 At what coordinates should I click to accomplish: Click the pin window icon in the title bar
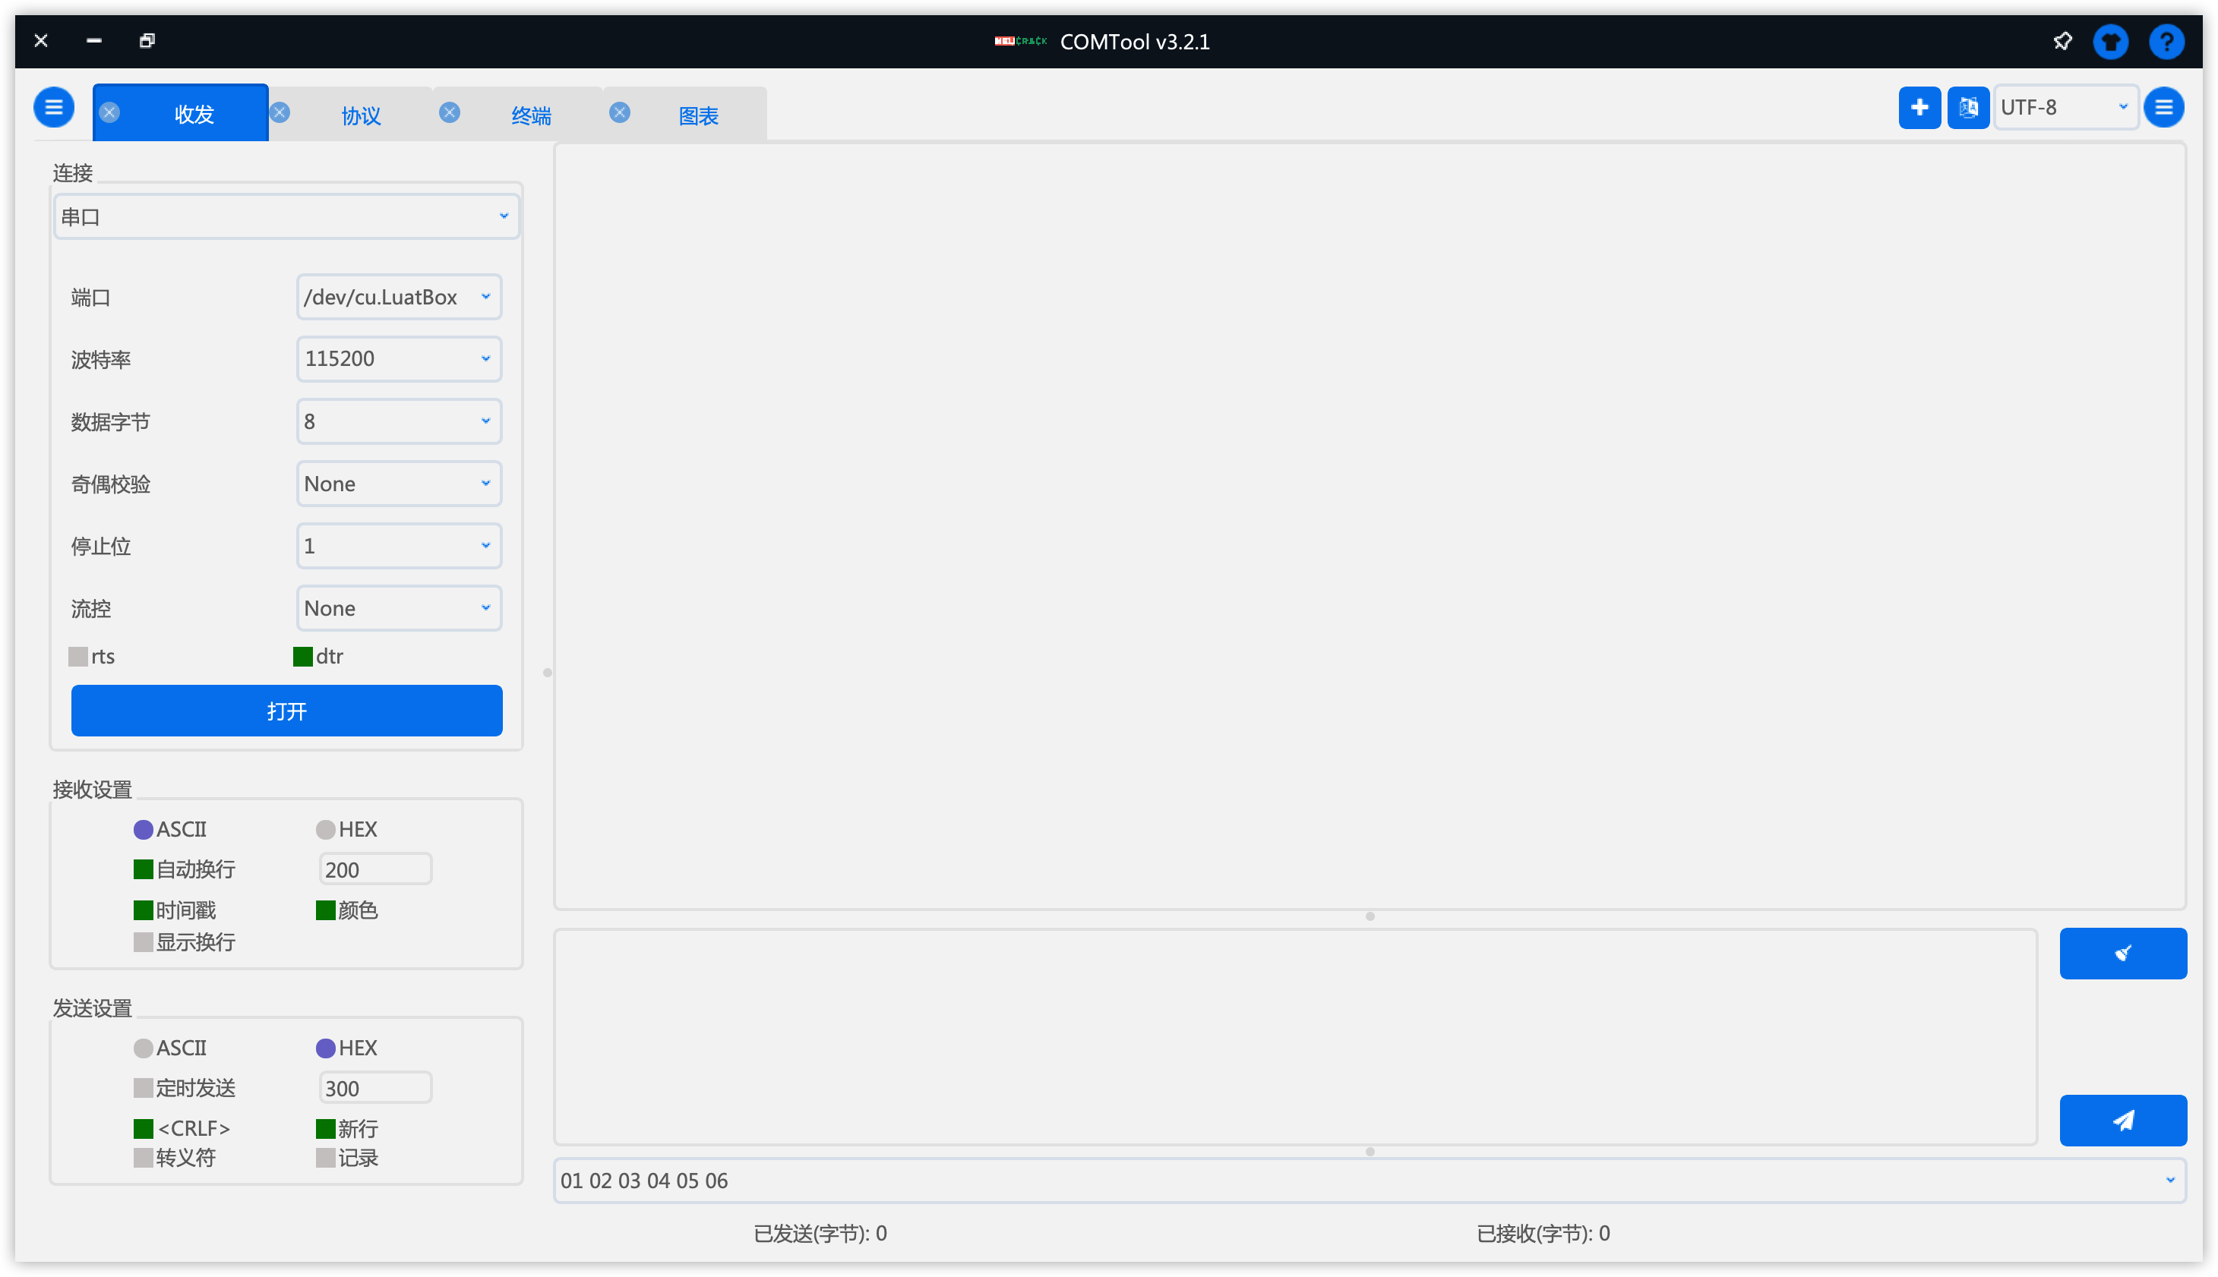(x=2063, y=41)
